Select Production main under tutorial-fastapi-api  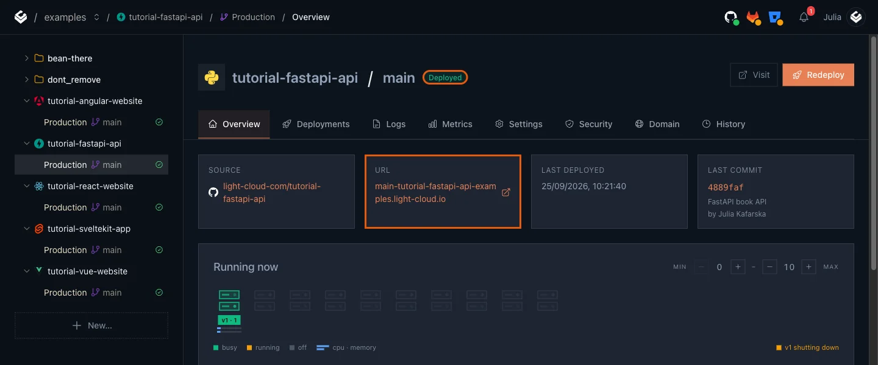tap(91, 165)
